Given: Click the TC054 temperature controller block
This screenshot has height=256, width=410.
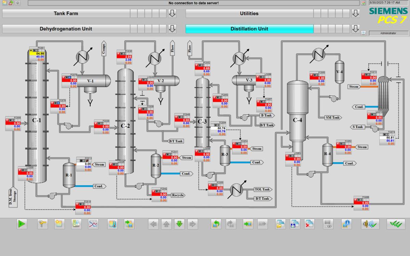Looking at the screenshot, I should pyautogui.click(x=218, y=129).
